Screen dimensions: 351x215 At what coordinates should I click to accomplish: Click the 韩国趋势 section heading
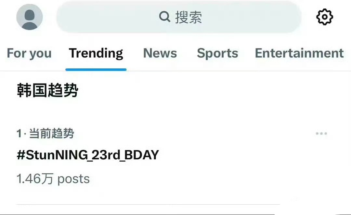pyautogui.click(x=47, y=90)
